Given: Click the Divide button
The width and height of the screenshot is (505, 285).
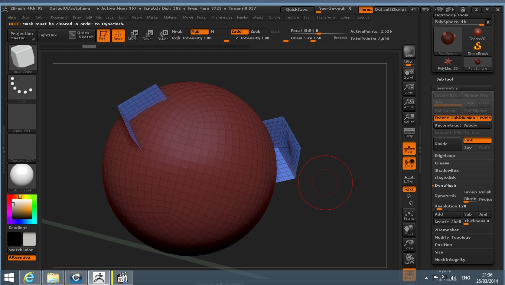Looking at the screenshot, I should coord(448,144).
